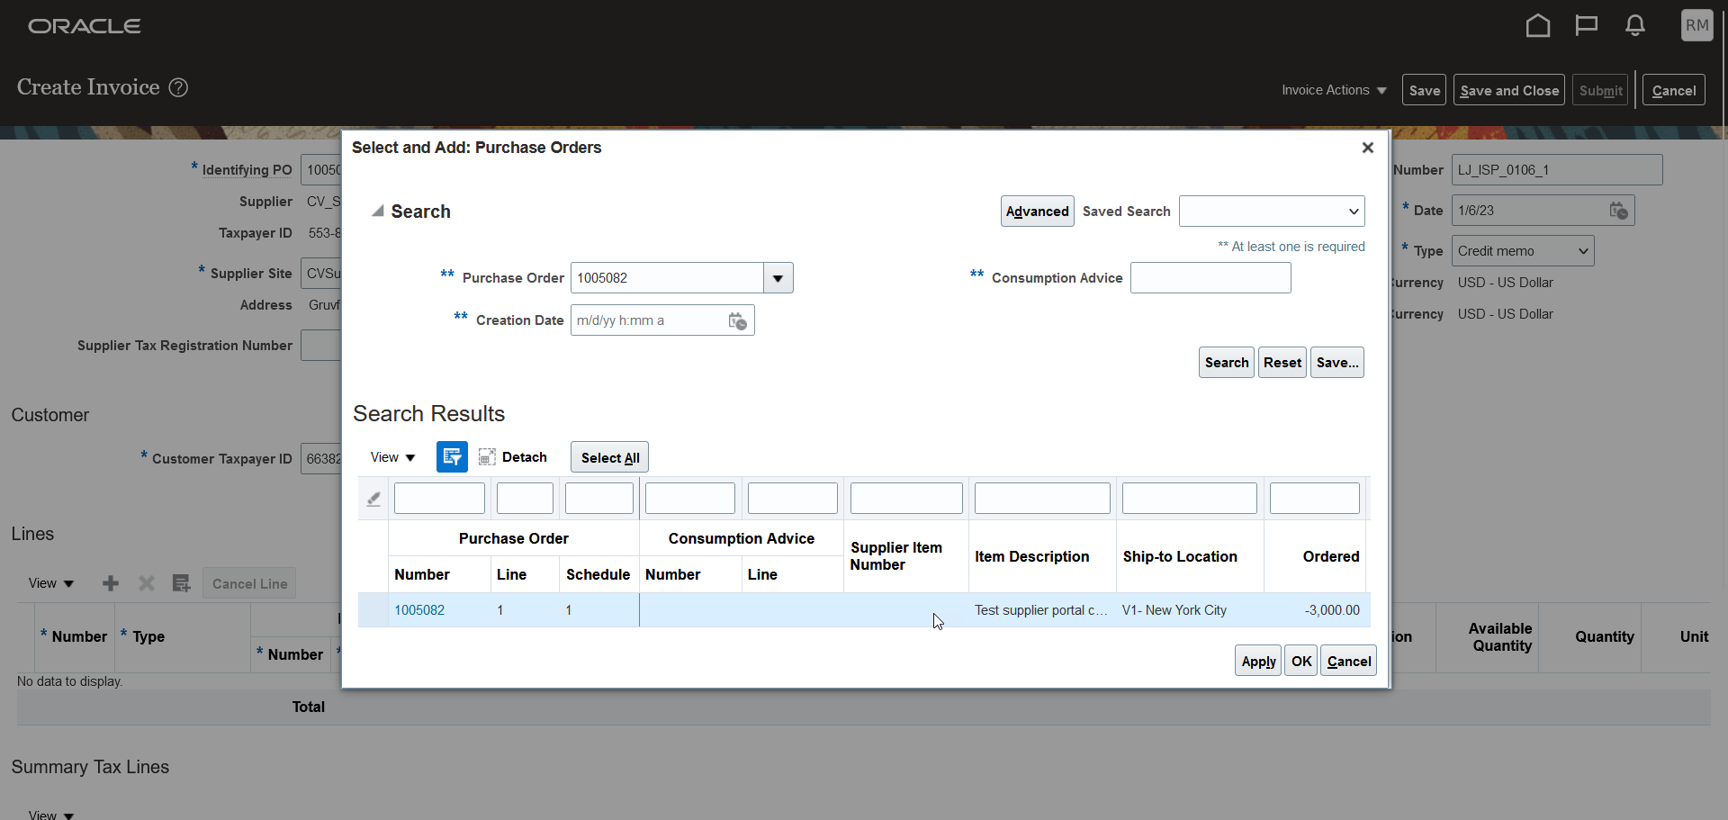
Task: Apply the selected purchase orders
Action: 1258,661
